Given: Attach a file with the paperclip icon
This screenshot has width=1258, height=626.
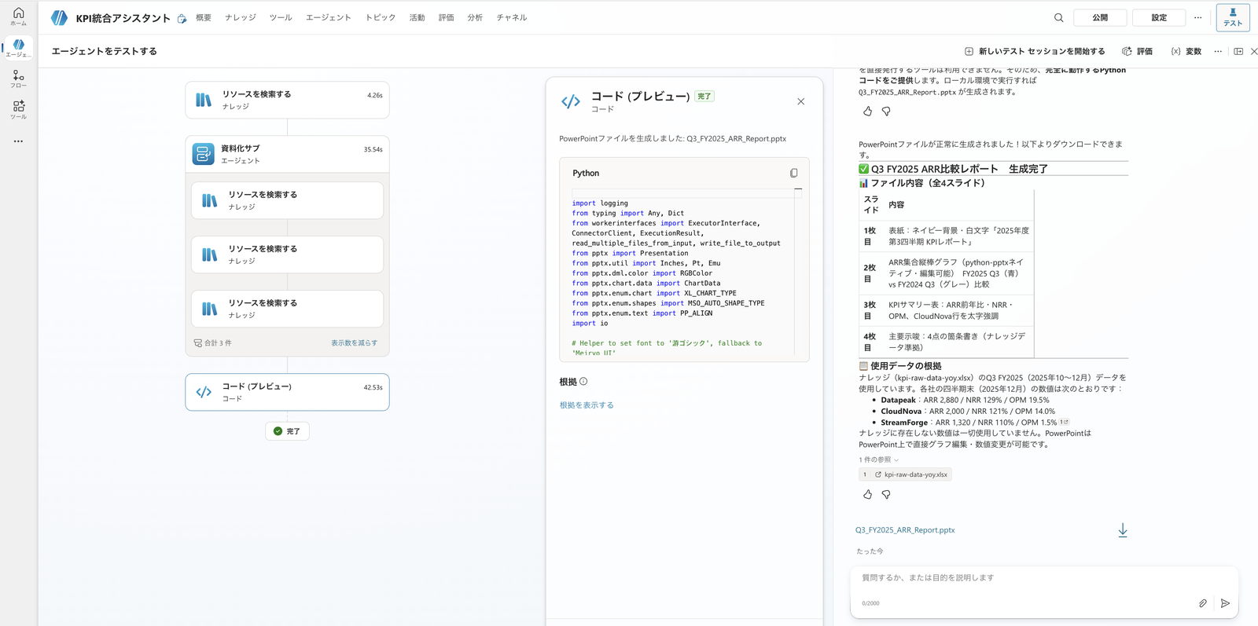Looking at the screenshot, I should point(1202,603).
